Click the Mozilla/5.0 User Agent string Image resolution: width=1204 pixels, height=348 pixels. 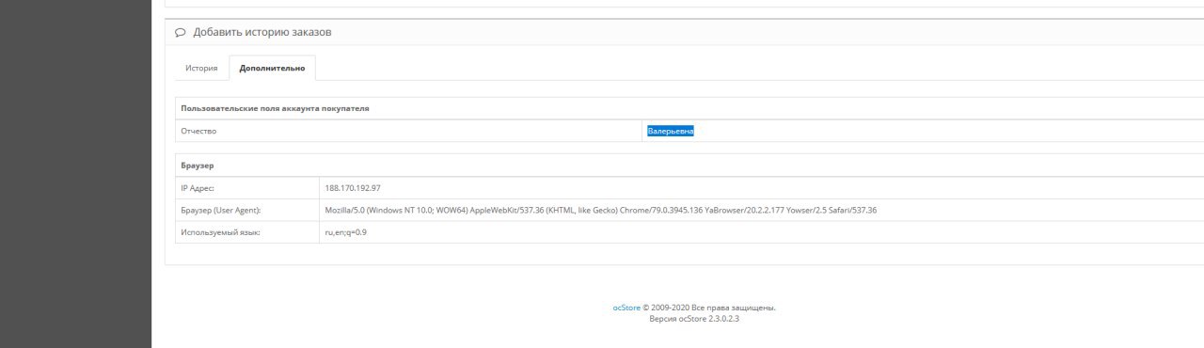pyautogui.click(x=600, y=210)
